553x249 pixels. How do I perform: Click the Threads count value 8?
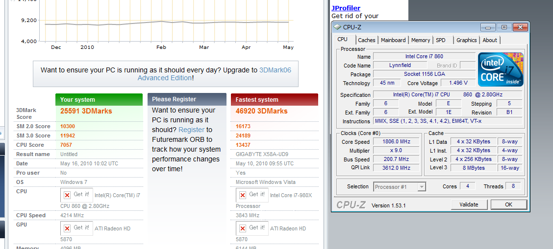click(513, 186)
